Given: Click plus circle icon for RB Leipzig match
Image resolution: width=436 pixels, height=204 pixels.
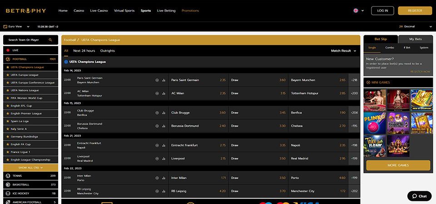Looking at the screenshot, I should click(x=157, y=191).
